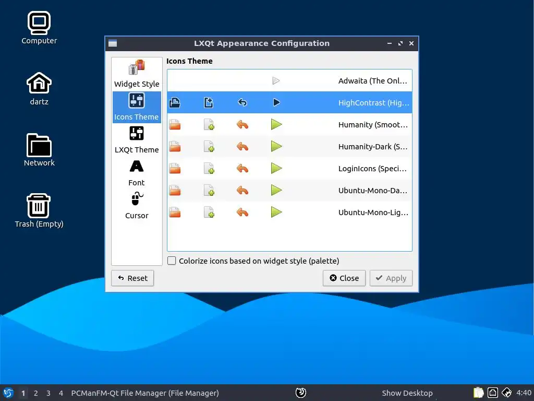
Task: Switch to virtual desktop 3
Action: (x=48, y=393)
